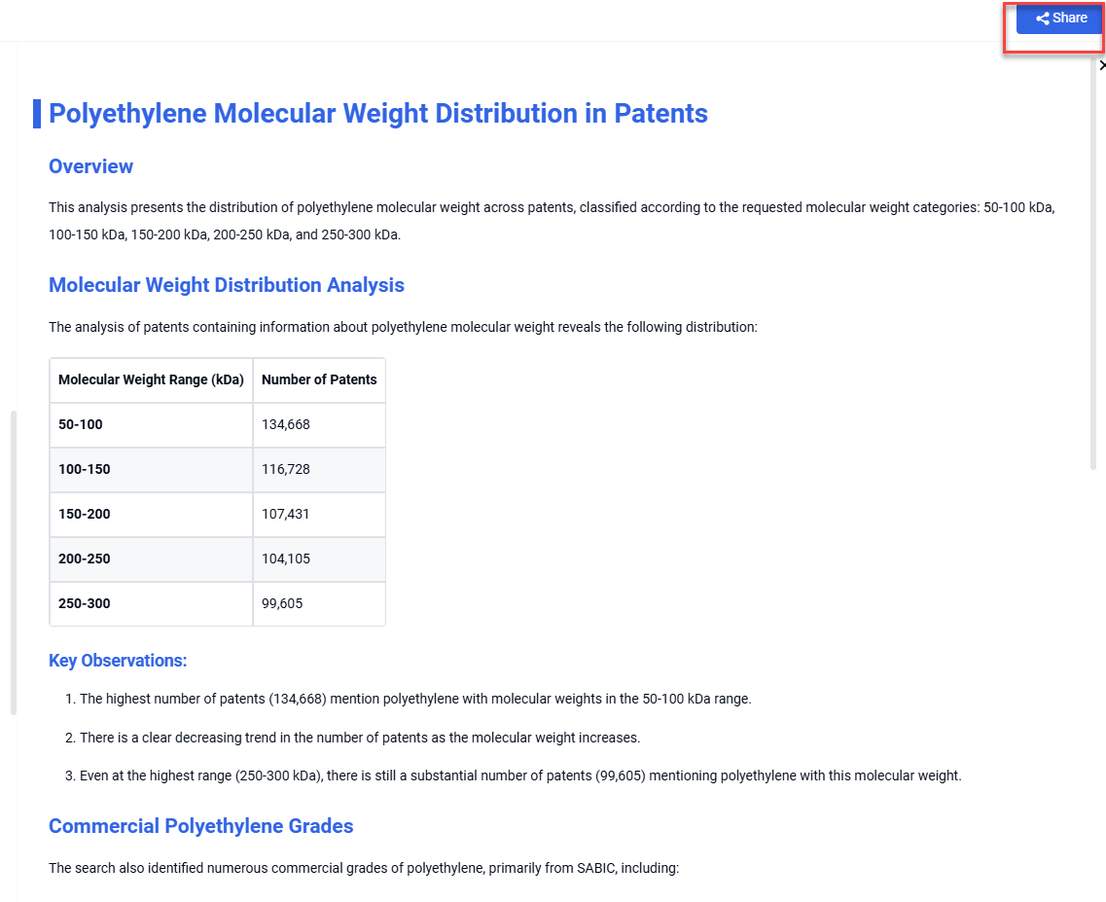Click the right vertical scrollbar thumb
Viewport: 1106px width, 902px height.
[1094, 263]
